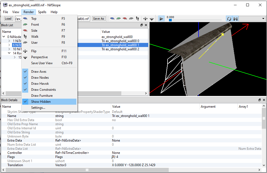Open the Spells menu
This screenshot has height=173, width=267.
pos(42,12)
